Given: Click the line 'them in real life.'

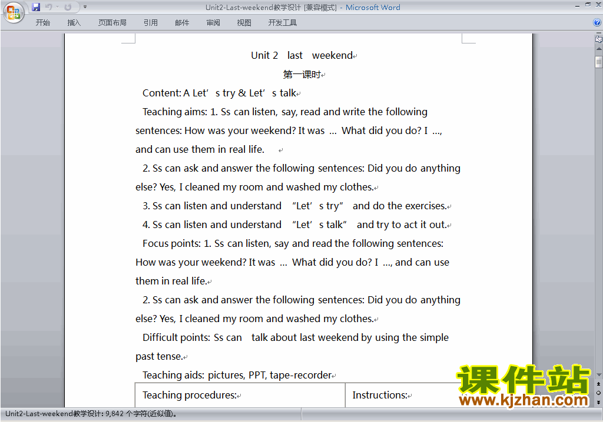Looking at the screenshot, I should [x=171, y=281].
